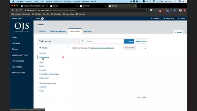Click the Bluetooth menu bar icon
The height and width of the screenshot is (111, 197).
(x=150, y=1)
